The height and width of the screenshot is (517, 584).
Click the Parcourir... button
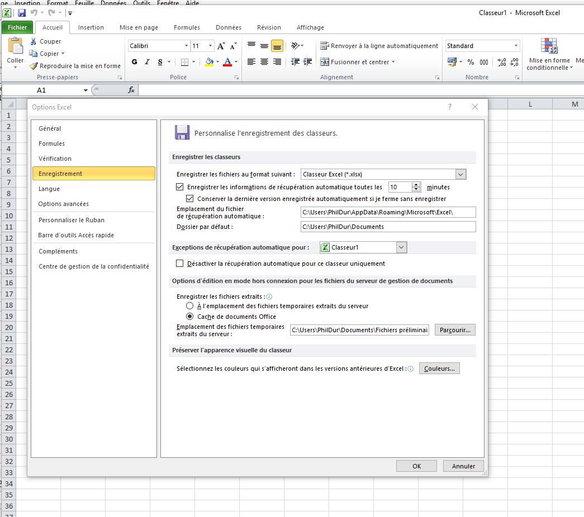click(455, 330)
